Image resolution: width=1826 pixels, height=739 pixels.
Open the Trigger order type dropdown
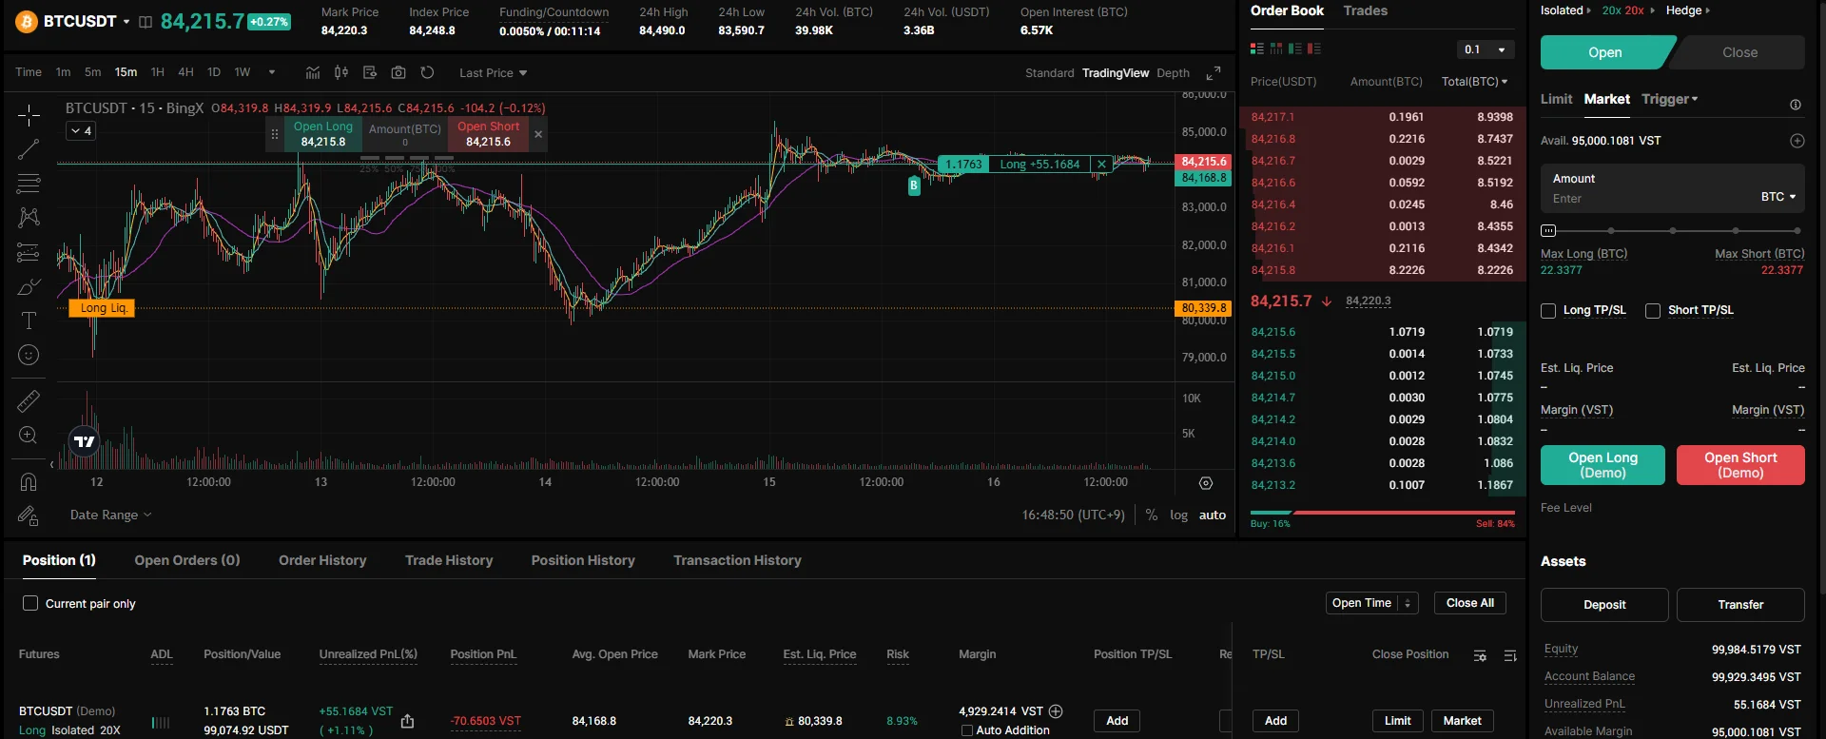point(1669,99)
